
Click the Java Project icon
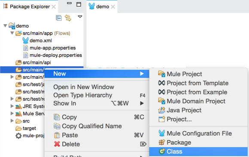pyautogui.click(x=162, y=110)
